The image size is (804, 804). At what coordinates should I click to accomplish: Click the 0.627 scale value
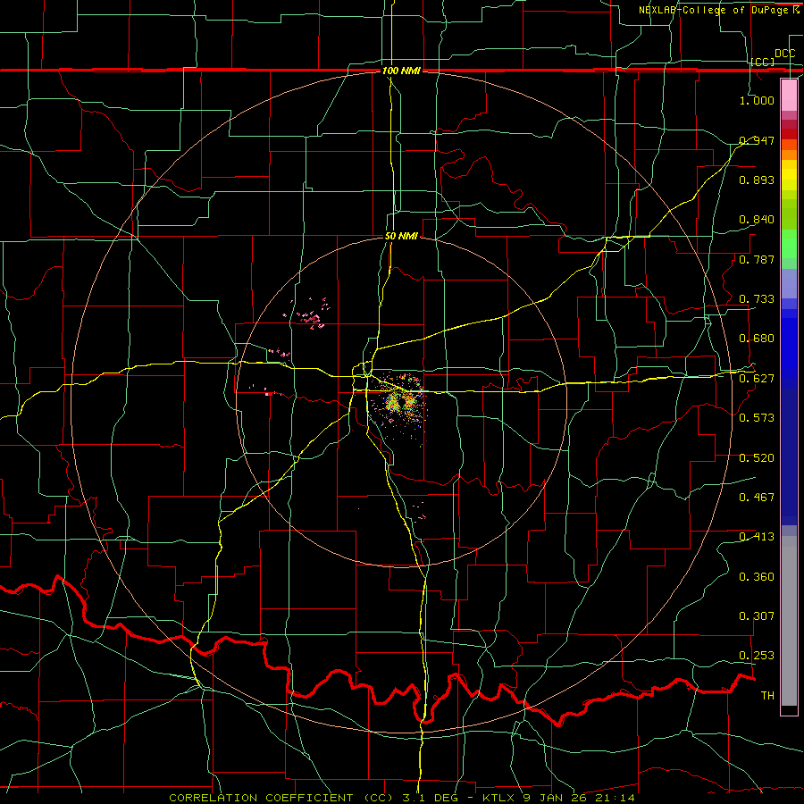coord(757,379)
